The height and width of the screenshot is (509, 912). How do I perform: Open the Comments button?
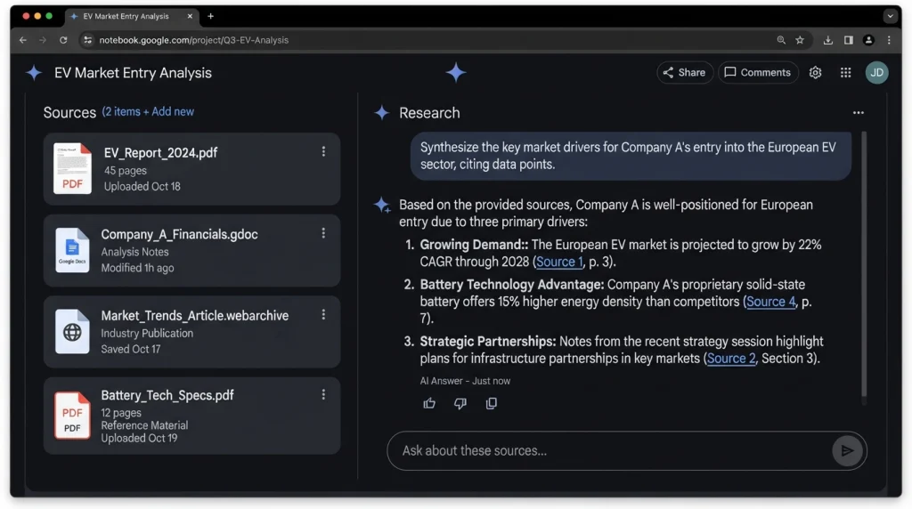[x=758, y=73]
